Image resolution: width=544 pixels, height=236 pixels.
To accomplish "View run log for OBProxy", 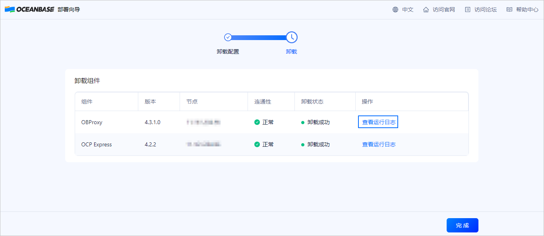I will coord(378,122).
